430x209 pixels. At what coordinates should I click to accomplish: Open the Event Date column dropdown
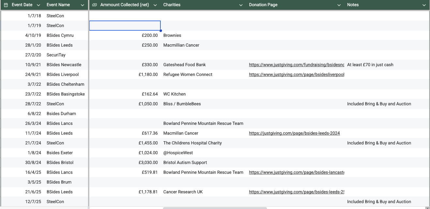coord(38,5)
